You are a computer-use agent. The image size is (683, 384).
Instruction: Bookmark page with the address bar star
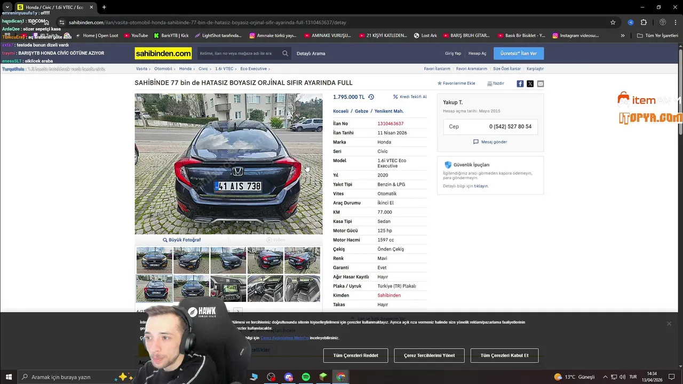pos(613,22)
